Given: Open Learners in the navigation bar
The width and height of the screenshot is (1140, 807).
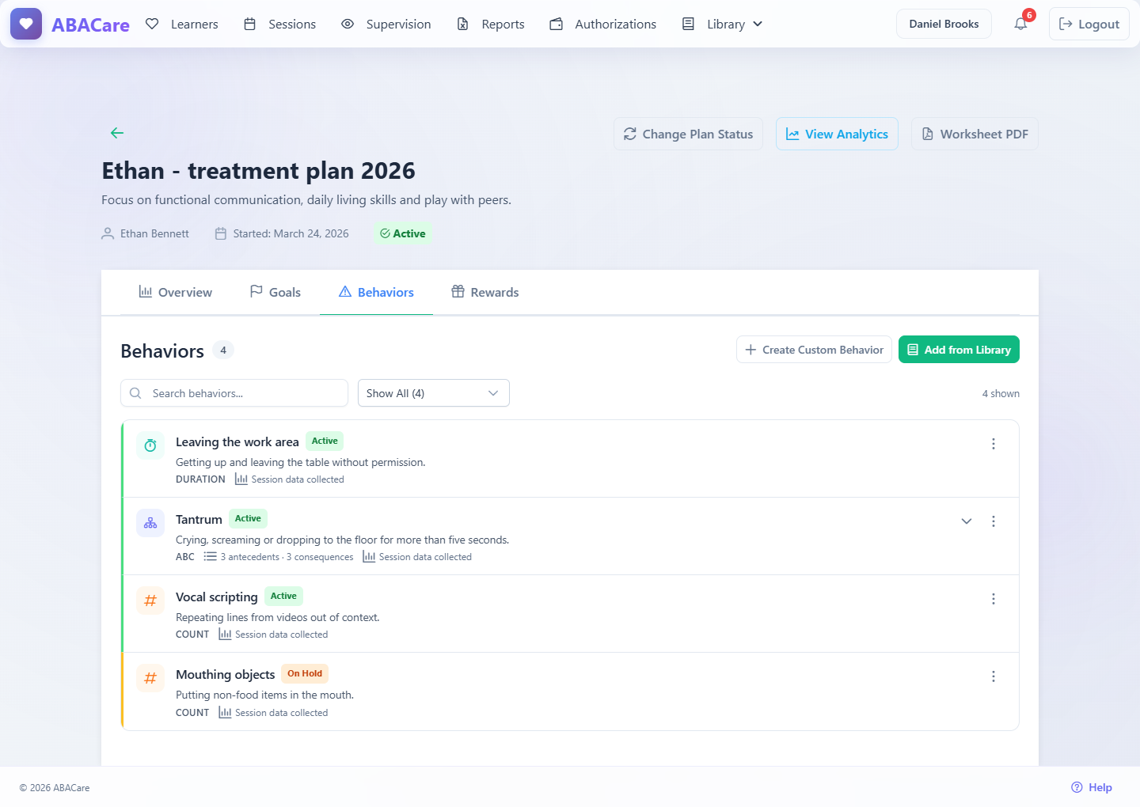Looking at the screenshot, I should (x=182, y=24).
